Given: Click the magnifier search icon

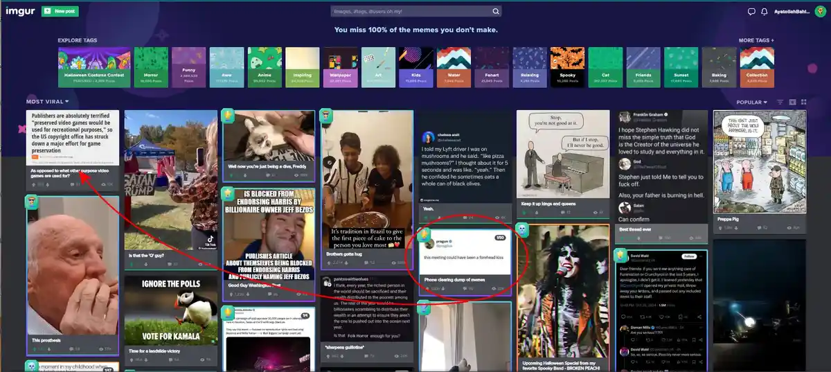Looking at the screenshot, I should (496, 11).
